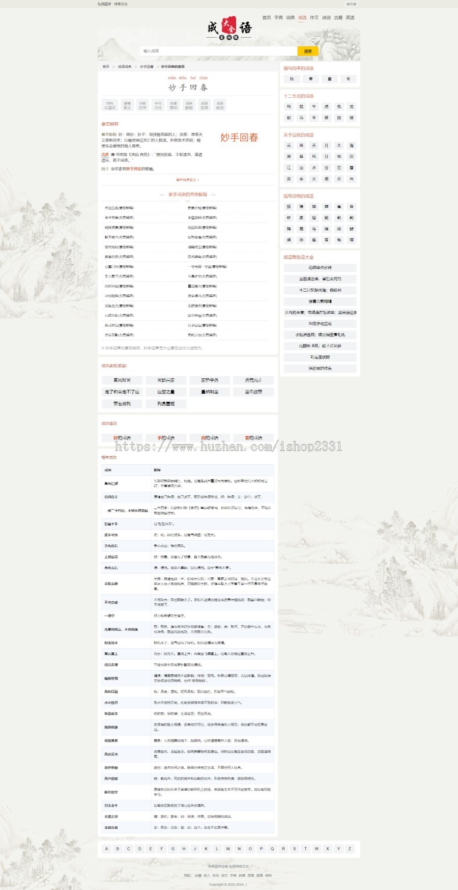Open 妙的成语 in 成语组词 section

click(122, 438)
